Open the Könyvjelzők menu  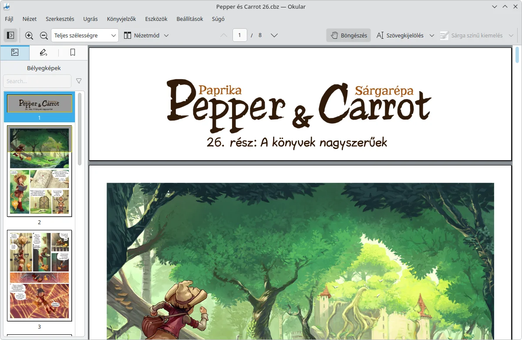(121, 19)
